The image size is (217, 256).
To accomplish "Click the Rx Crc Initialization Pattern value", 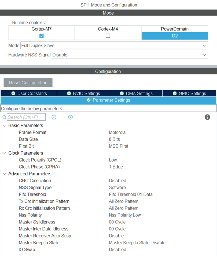I will [123, 208].
